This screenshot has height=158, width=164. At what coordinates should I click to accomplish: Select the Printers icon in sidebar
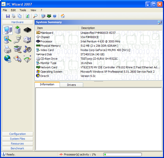point(8,49)
